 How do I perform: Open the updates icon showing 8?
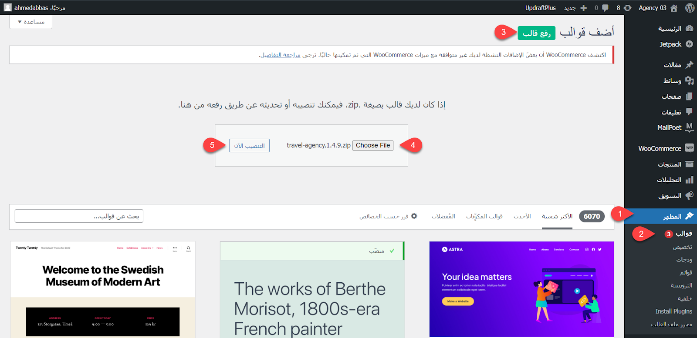tap(628, 8)
